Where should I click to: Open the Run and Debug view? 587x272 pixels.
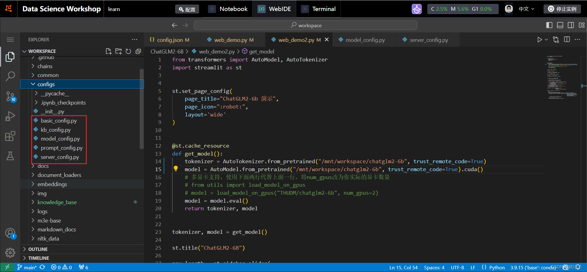click(10, 116)
